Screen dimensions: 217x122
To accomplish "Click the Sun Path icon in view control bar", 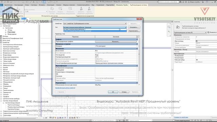I will tap(55, 118).
